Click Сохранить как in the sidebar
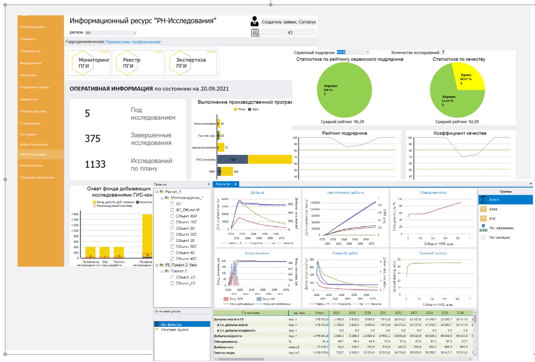The width and height of the screenshot is (535, 362). (30, 51)
